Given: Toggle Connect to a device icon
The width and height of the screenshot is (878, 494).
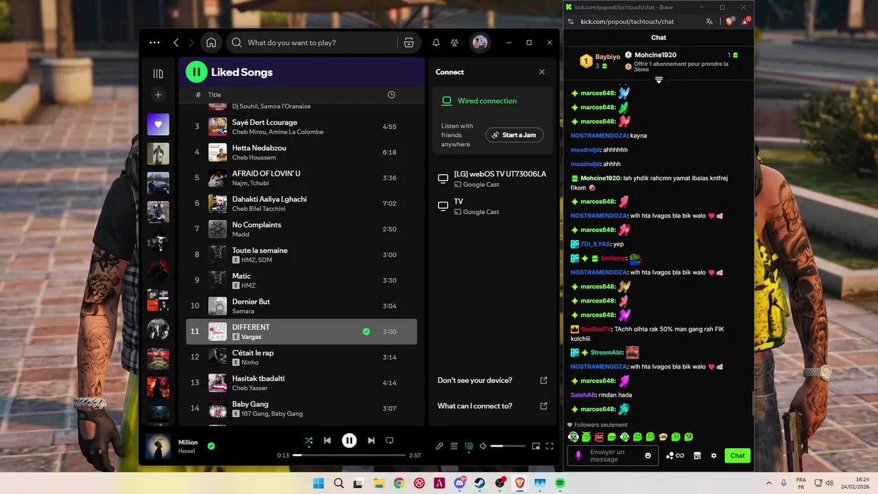Looking at the screenshot, I should pos(468,446).
